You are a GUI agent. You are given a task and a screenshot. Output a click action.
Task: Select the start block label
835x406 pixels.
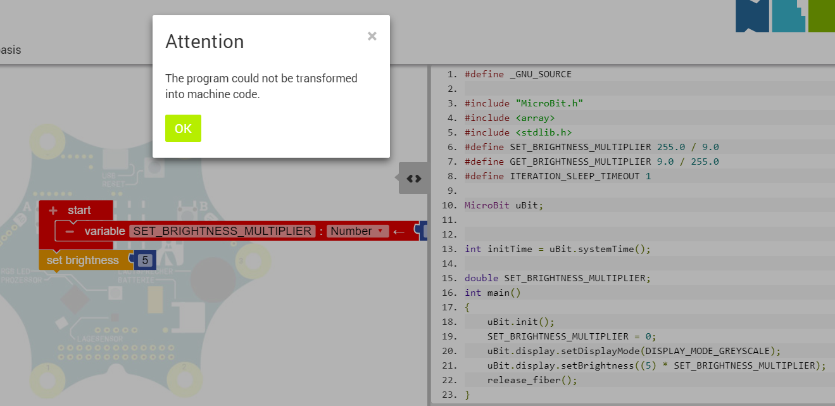[x=79, y=210]
